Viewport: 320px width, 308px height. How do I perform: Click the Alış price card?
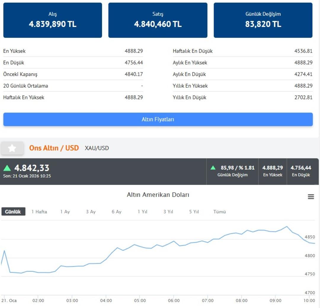pos(53,20)
